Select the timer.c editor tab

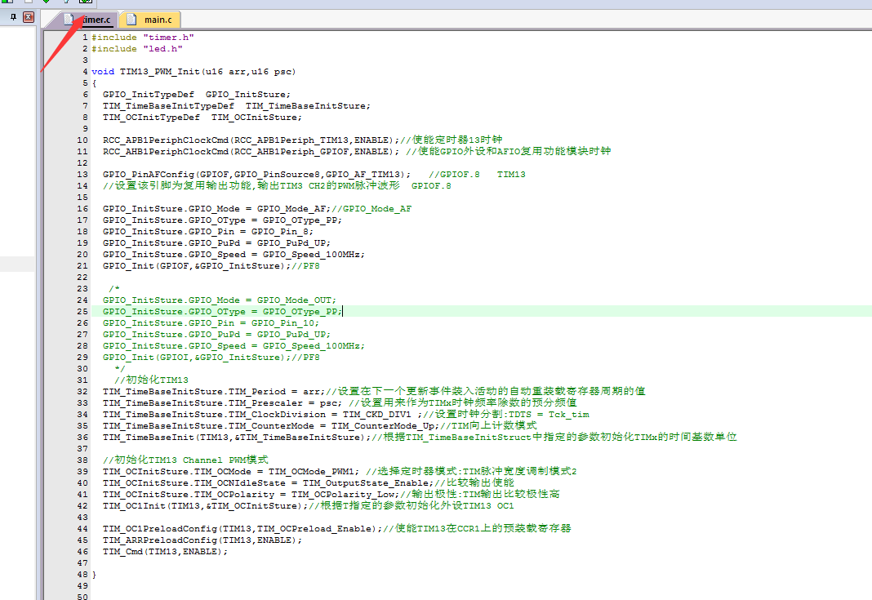(95, 20)
